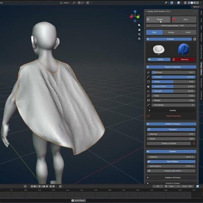This screenshot has height=203, width=203.
Task: Toggle viewport overlays
Action: pos(178,3)
